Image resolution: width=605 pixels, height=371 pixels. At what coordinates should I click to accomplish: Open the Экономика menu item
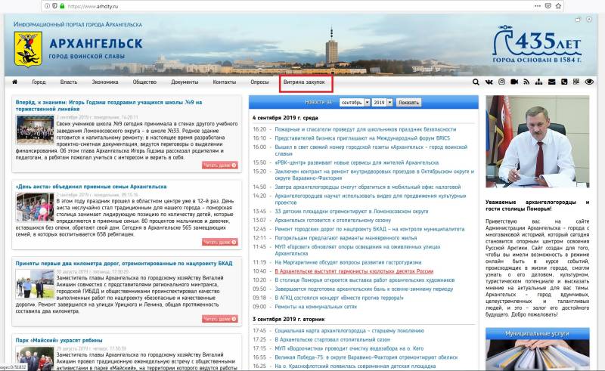(105, 82)
